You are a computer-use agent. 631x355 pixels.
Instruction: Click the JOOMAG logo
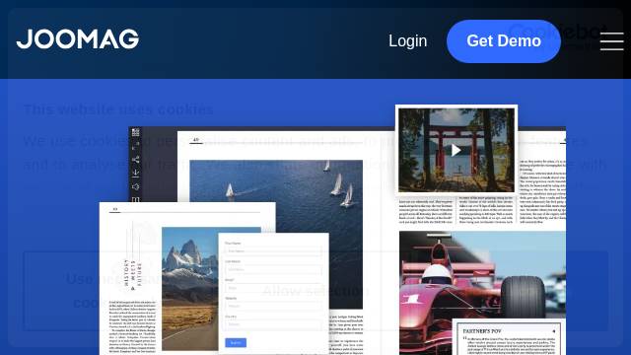click(78, 39)
